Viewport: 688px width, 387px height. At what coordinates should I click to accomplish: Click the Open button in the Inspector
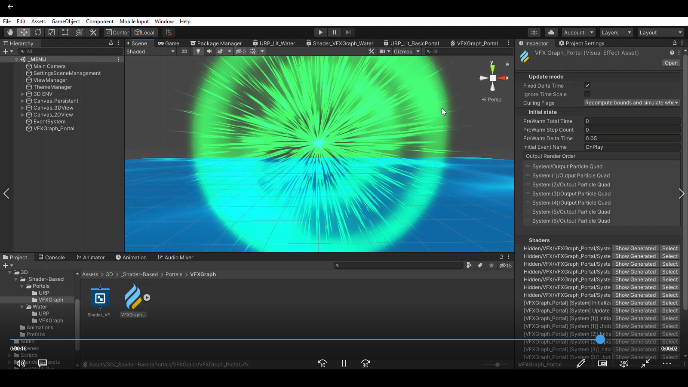(x=671, y=63)
